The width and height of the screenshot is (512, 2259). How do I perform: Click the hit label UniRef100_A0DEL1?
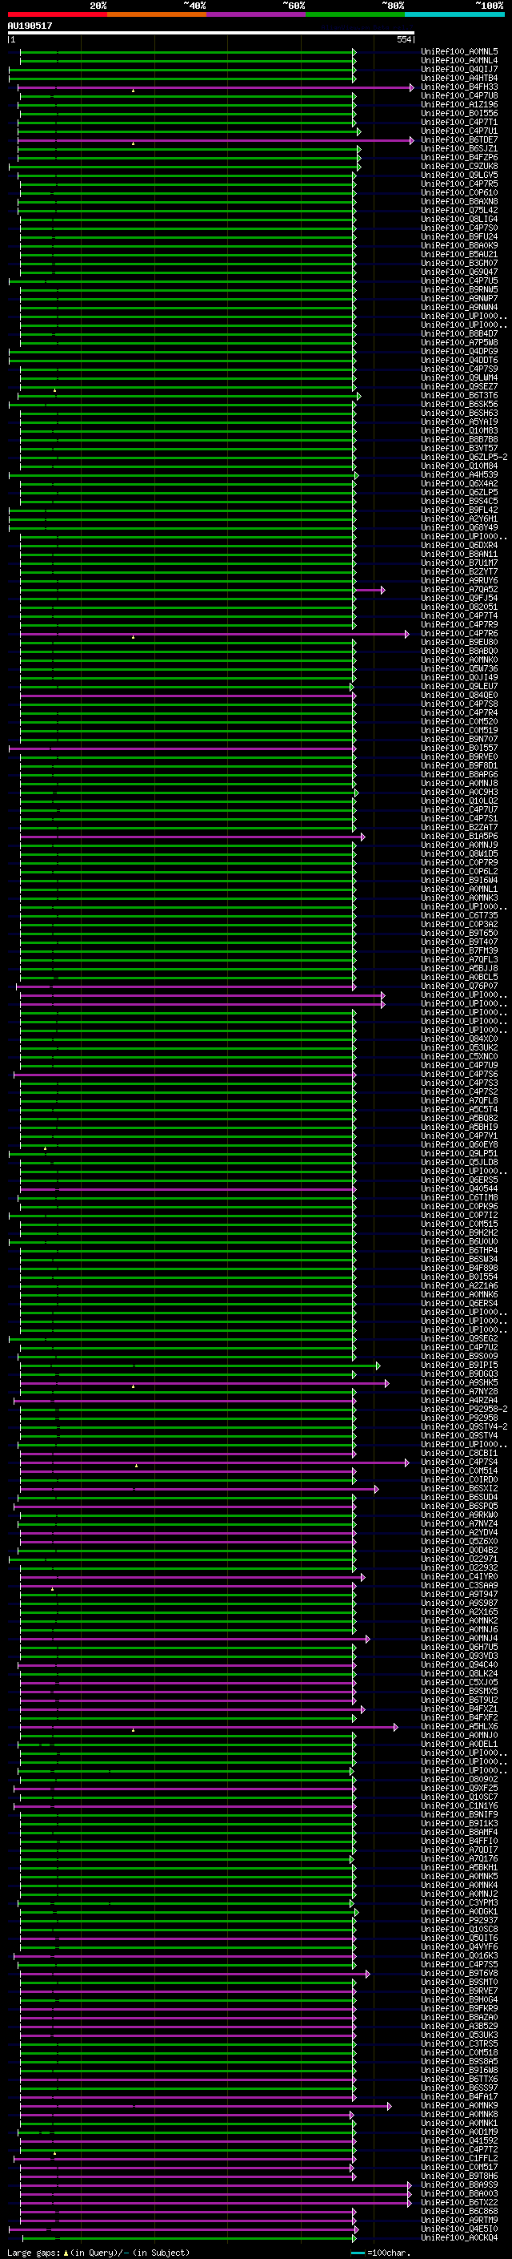click(459, 1745)
